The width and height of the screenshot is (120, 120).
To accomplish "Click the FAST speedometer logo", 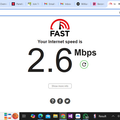I will point(60,28).
